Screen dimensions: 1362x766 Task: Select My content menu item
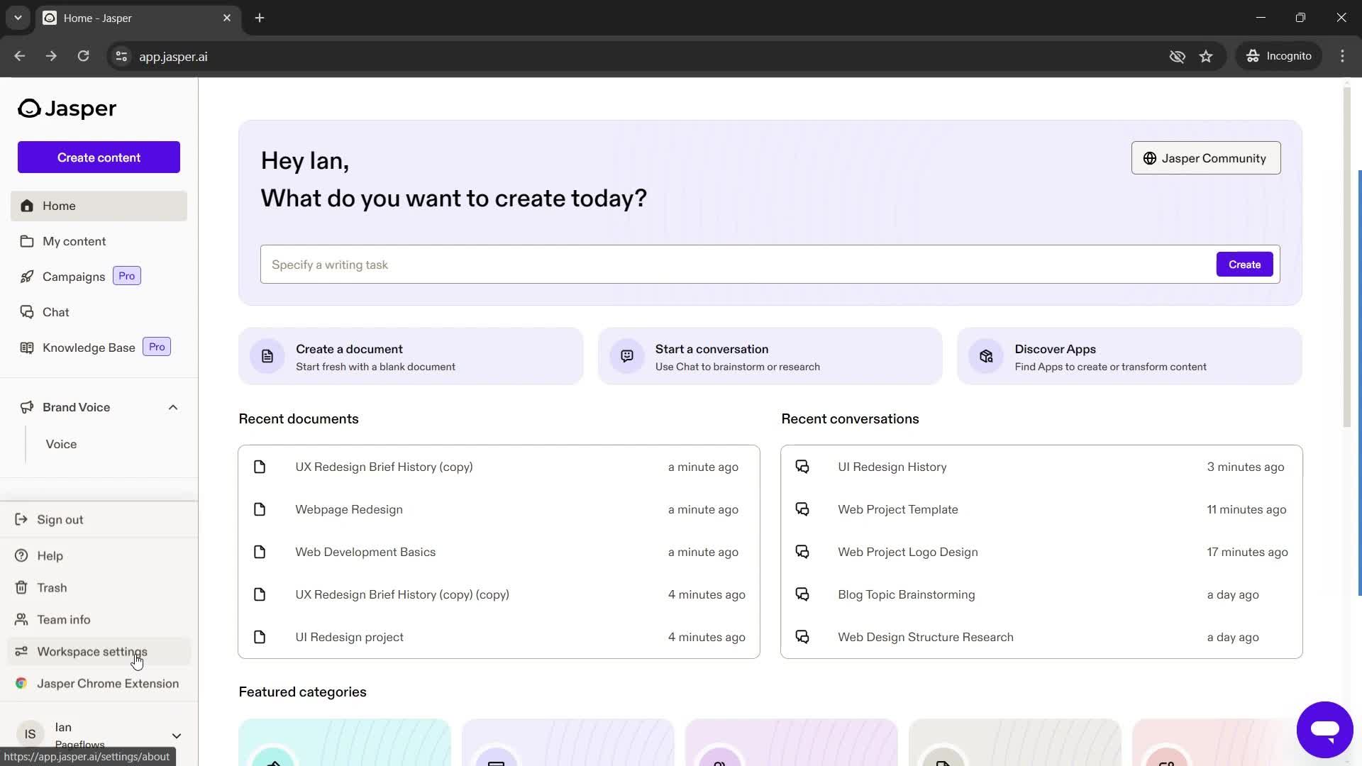(x=74, y=241)
